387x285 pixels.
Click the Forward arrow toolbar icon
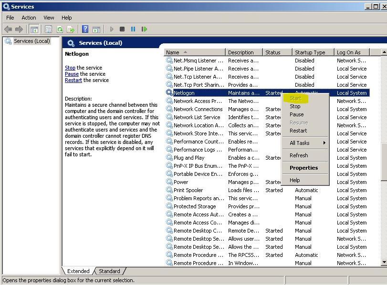click(19, 30)
